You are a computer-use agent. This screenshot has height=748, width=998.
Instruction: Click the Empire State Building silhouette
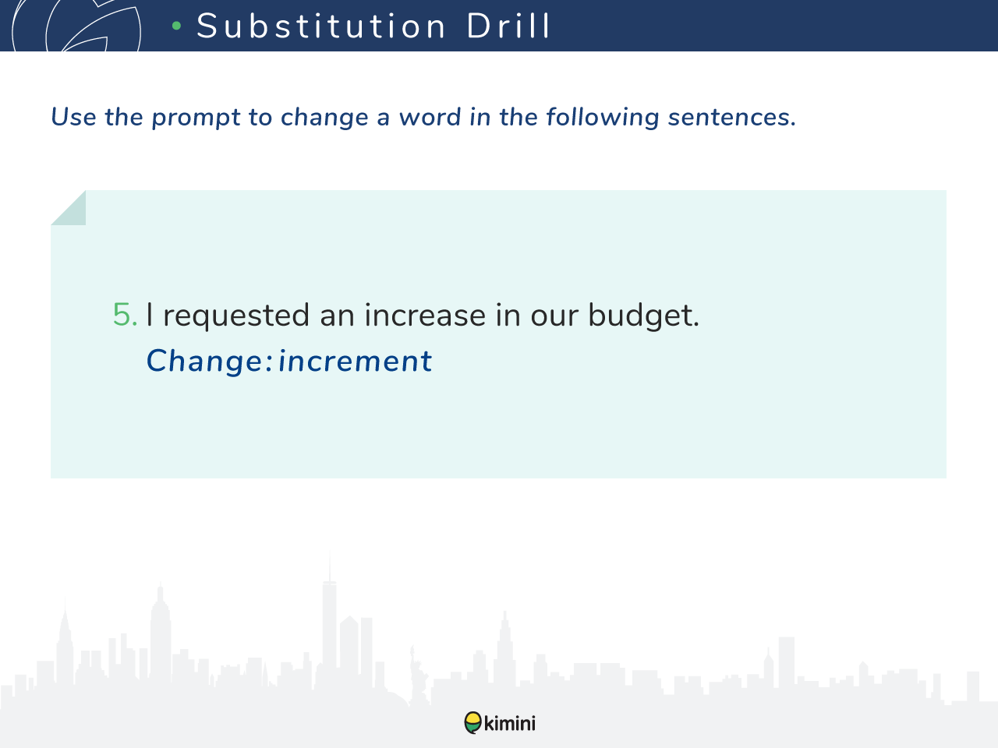coord(161,631)
